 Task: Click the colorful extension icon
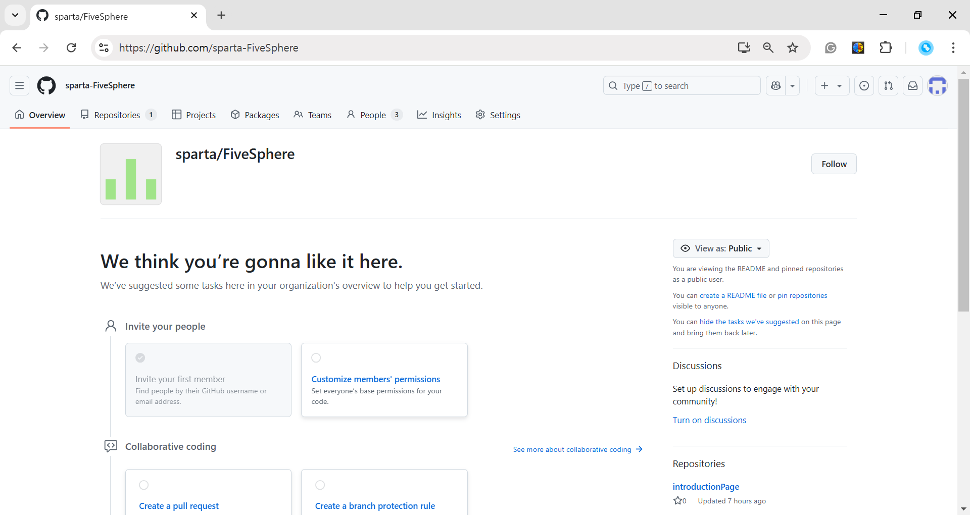[858, 48]
